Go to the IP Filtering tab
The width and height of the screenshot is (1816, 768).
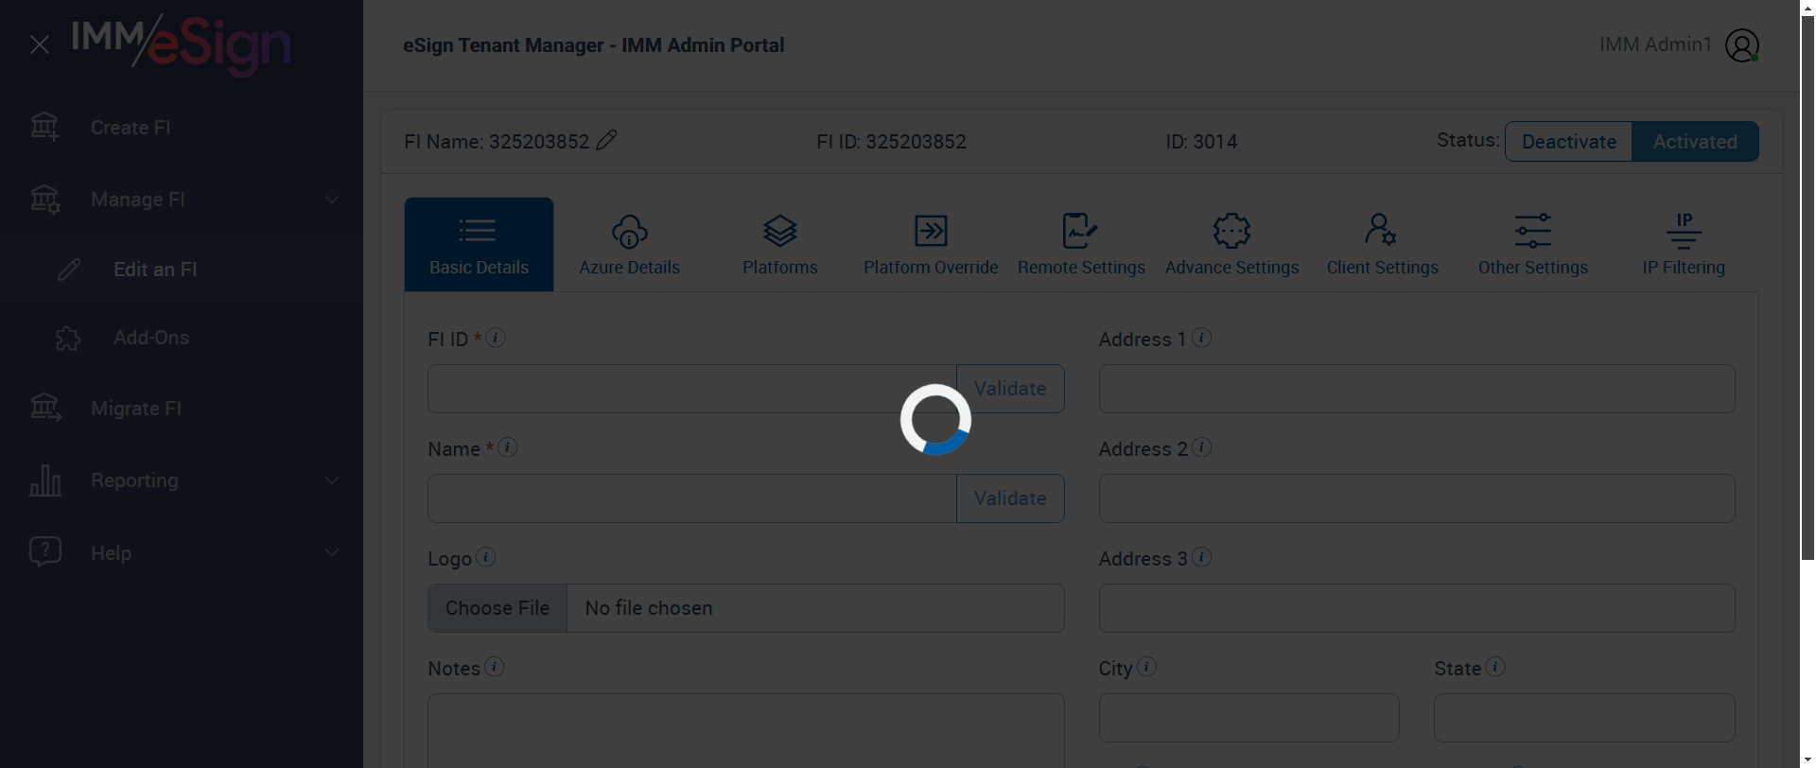pyautogui.click(x=1684, y=244)
